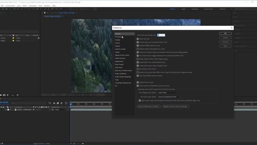Toggle the Shy layers hide icon in timeline
Screen dimensions: 257x145
(54, 103)
